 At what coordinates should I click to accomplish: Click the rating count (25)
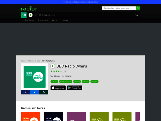pyautogui.click(x=64, y=71)
